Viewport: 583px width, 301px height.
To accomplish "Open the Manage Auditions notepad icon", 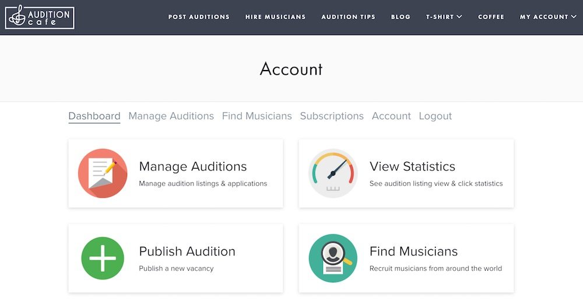I will tap(103, 173).
